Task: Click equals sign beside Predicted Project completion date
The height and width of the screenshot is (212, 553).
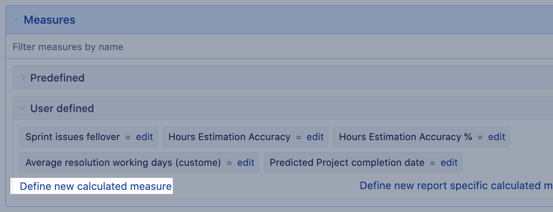Action: [x=432, y=163]
